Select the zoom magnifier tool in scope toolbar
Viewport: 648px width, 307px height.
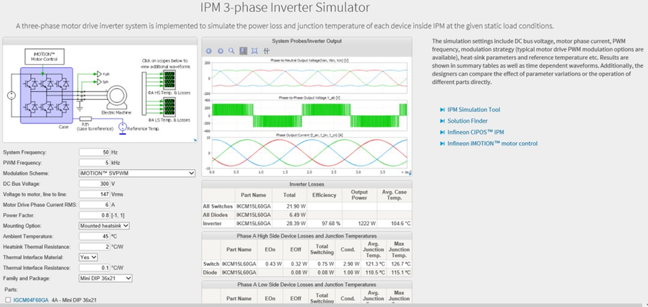coord(232,51)
